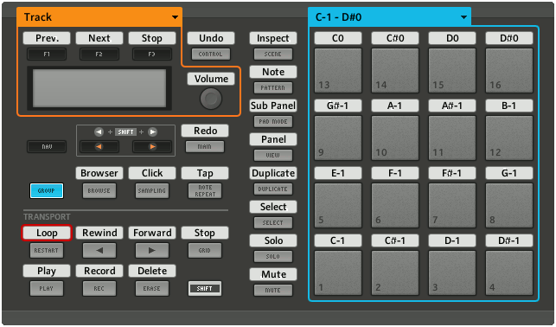Viewport: 556px width, 327px height.
Task: Click the Prev. assignment label
Action: point(47,38)
